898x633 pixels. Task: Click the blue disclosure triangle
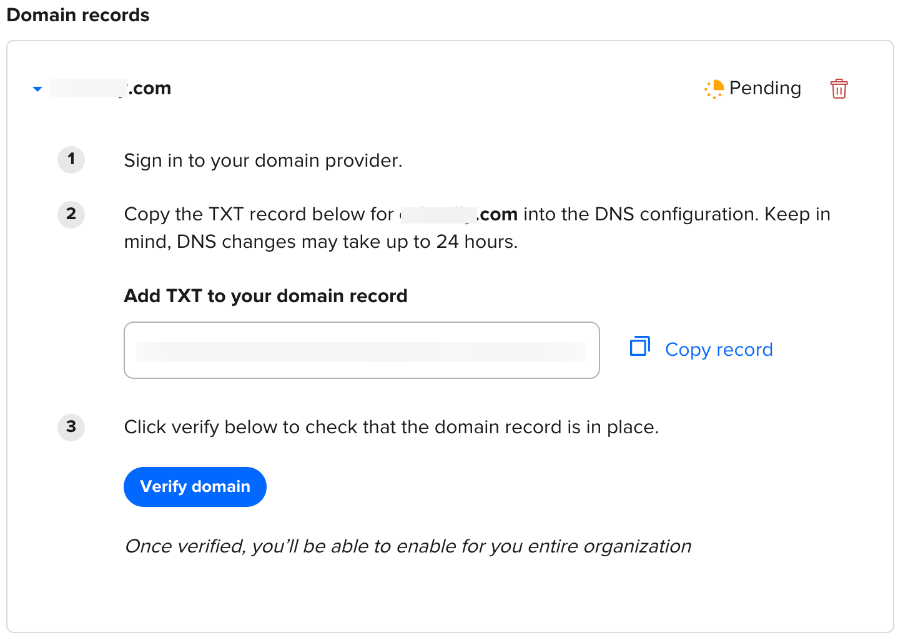[37, 89]
